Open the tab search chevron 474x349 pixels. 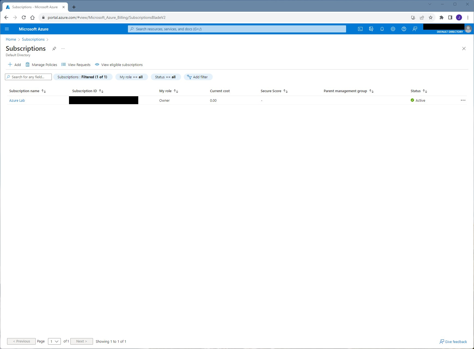(430, 4)
